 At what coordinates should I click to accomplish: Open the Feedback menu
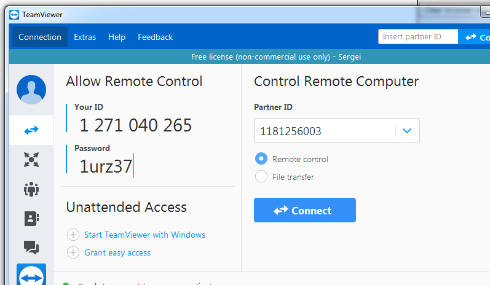pyautogui.click(x=156, y=37)
